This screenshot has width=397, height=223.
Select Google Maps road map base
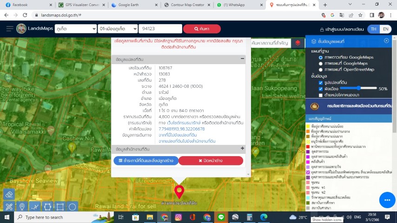(321, 64)
